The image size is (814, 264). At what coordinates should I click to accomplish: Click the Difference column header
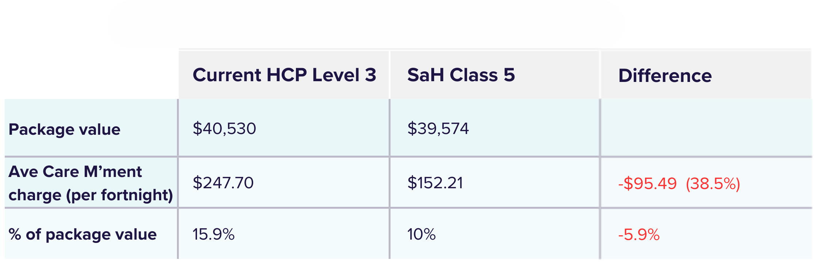click(706, 75)
